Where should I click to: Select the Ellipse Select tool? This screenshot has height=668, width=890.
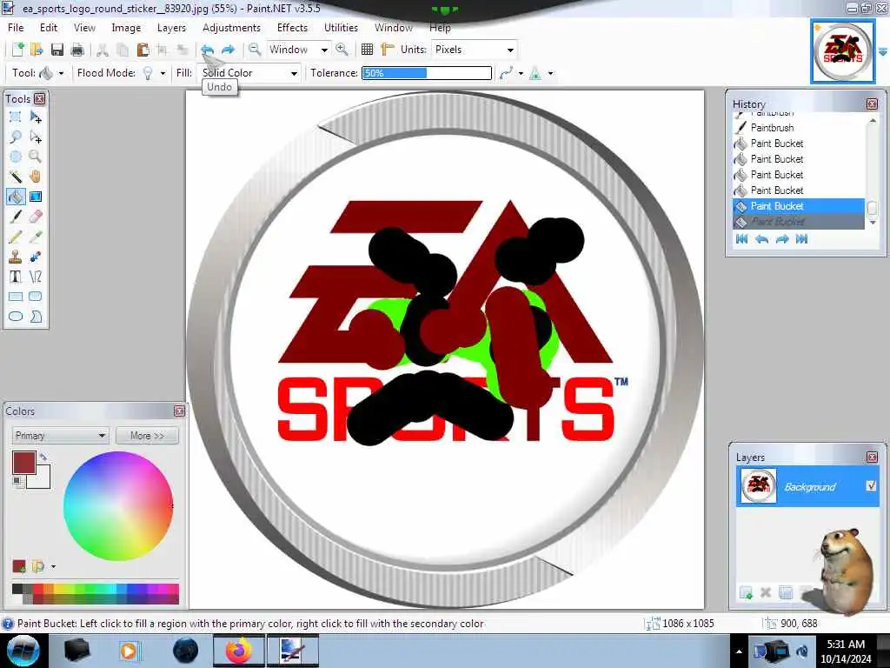[16, 157]
